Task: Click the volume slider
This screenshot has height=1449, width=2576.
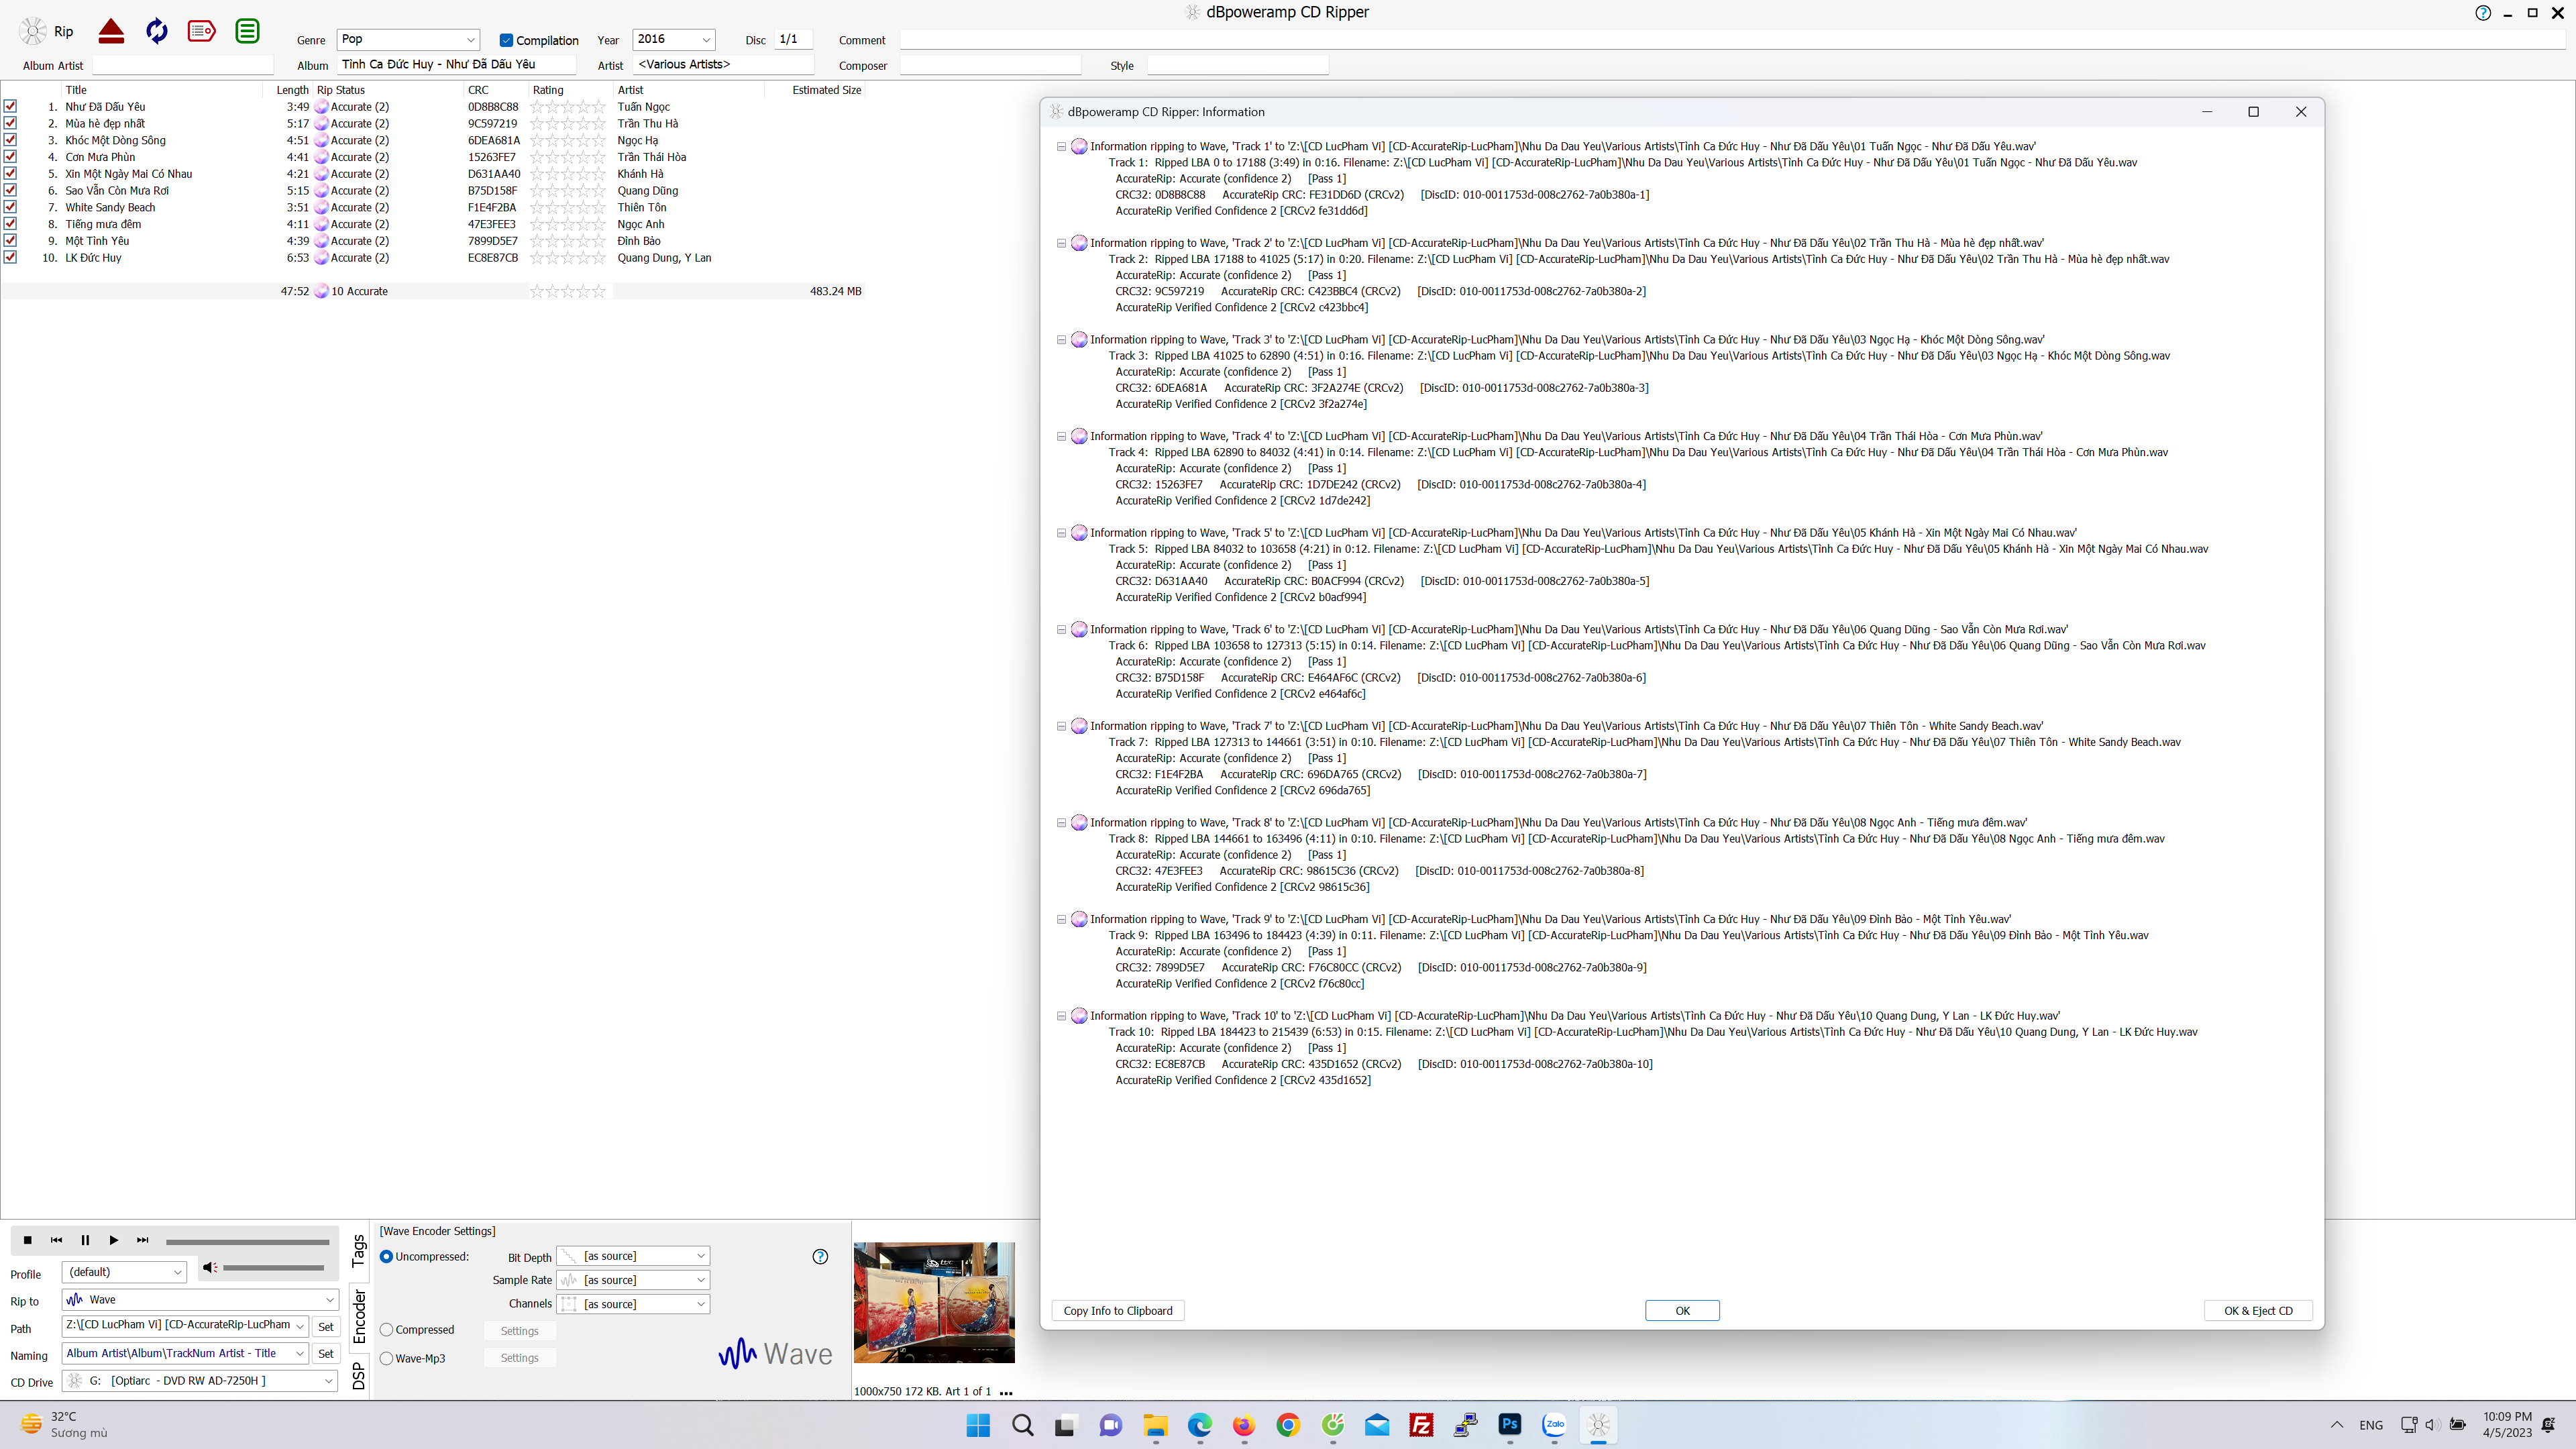Action: coord(273,1268)
